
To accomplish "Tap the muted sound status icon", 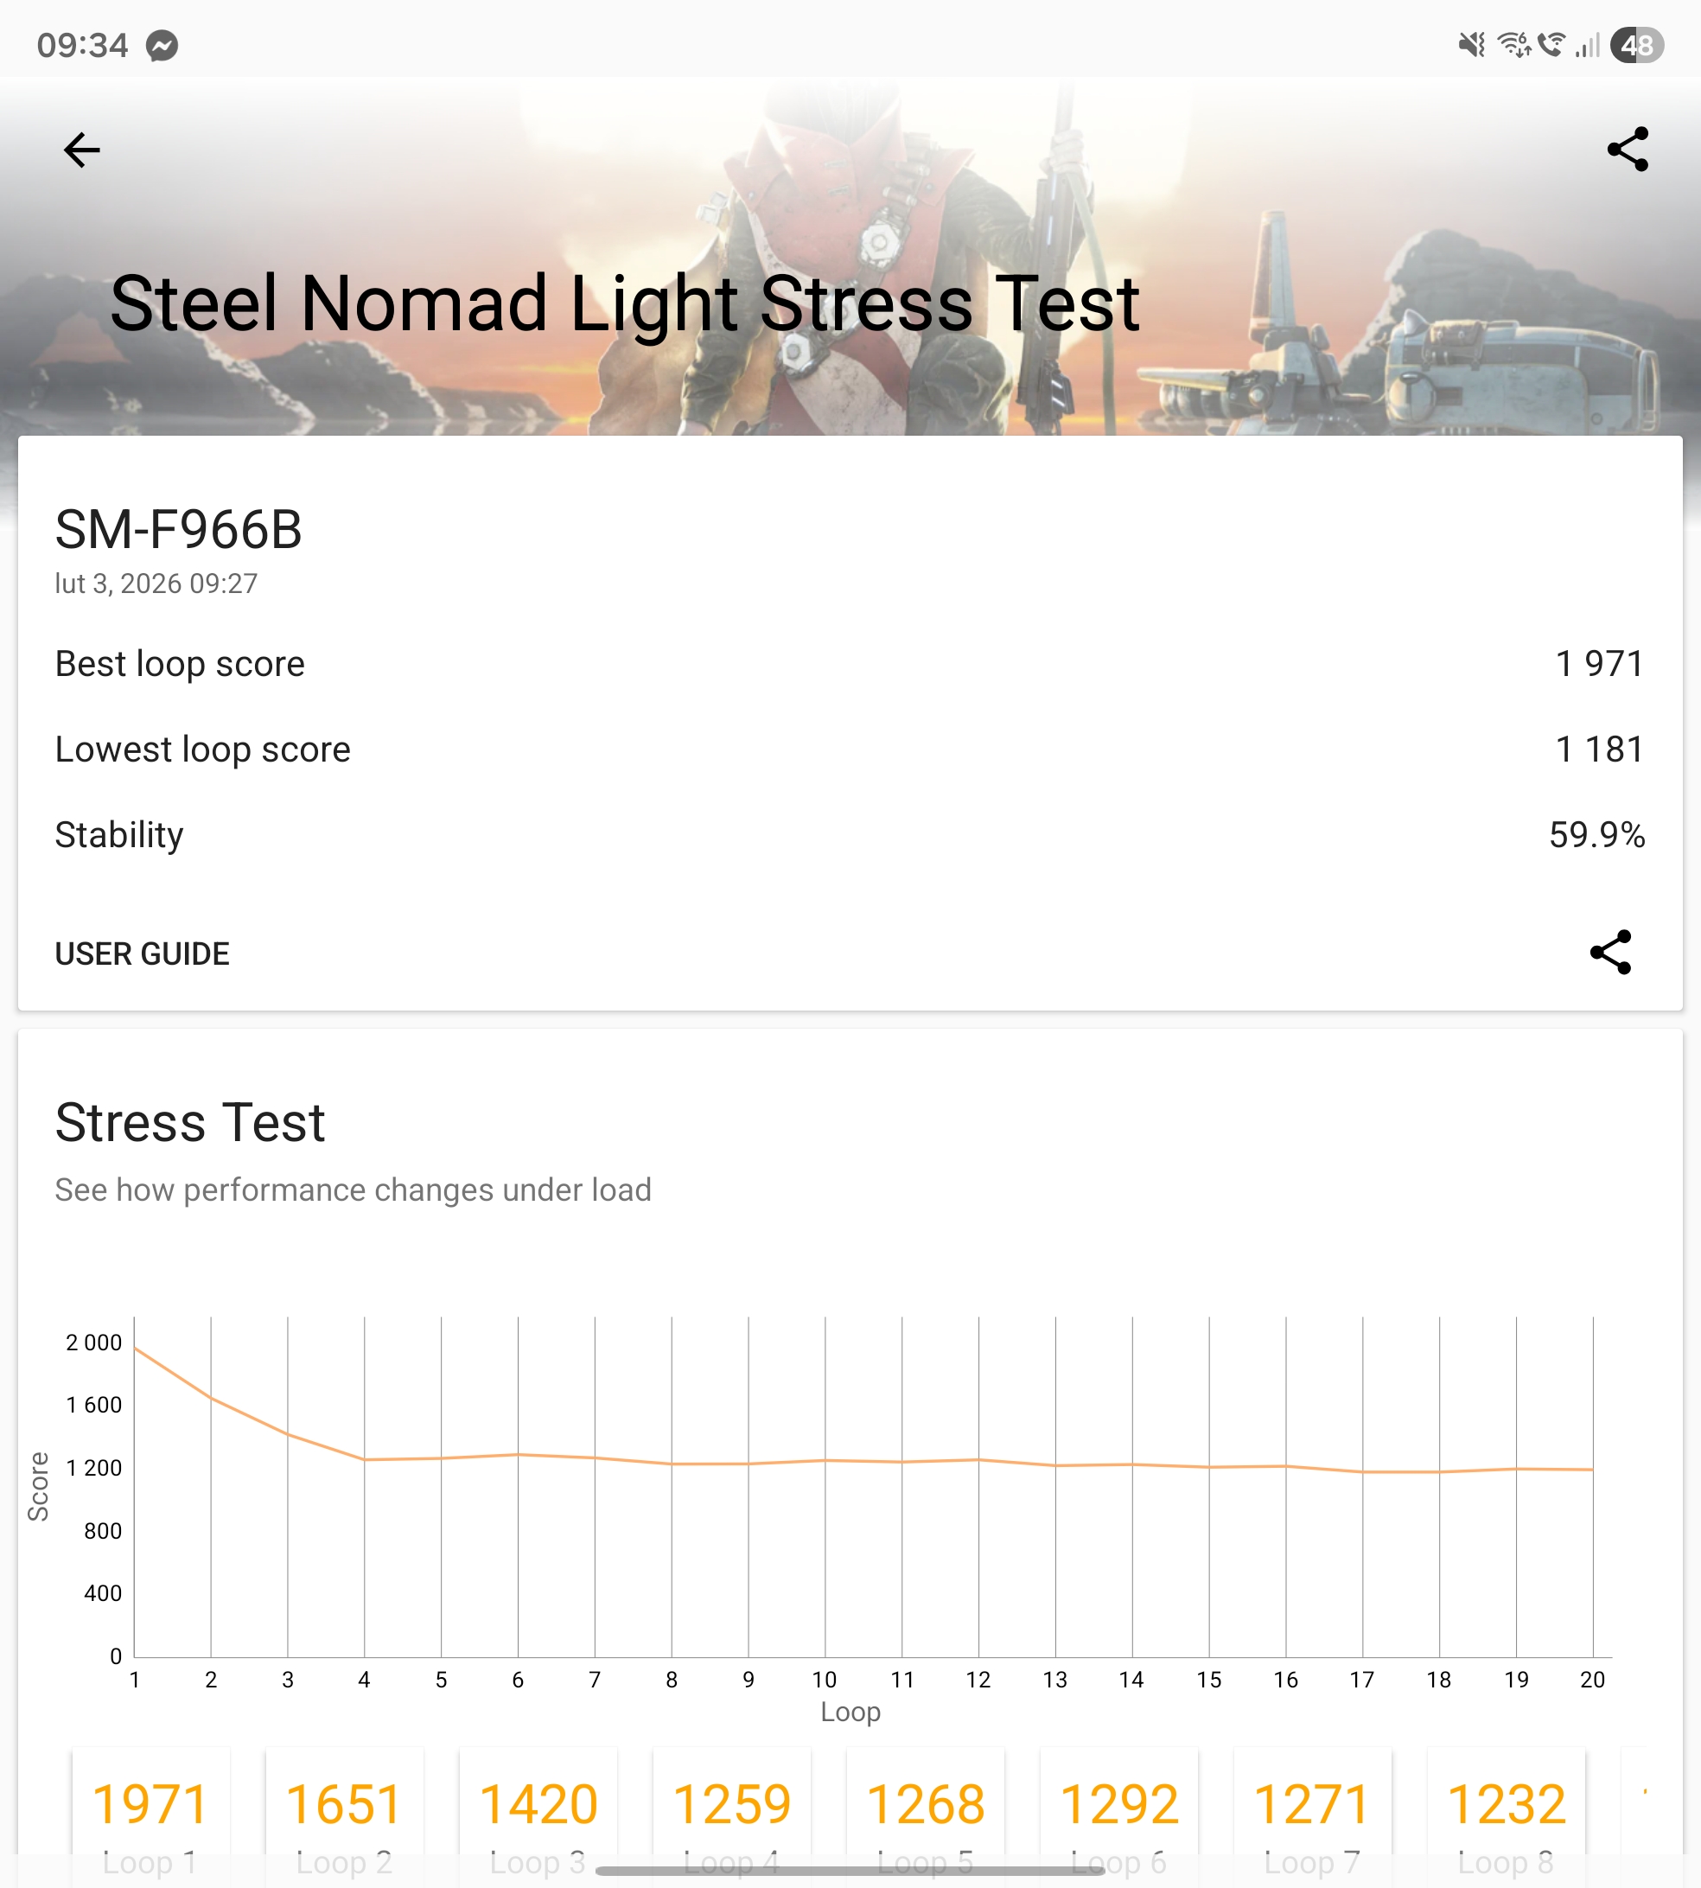I will click(x=1471, y=45).
